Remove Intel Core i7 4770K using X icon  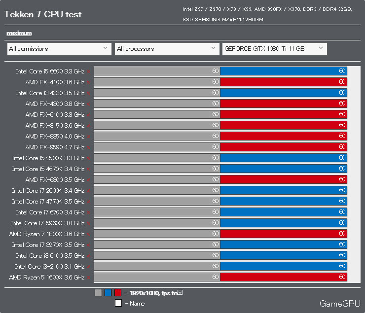pyautogui.click(x=88, y=202)
